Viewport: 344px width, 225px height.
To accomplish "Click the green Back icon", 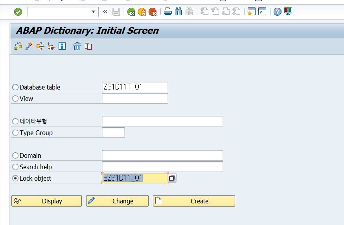I will tap(131, 12).
